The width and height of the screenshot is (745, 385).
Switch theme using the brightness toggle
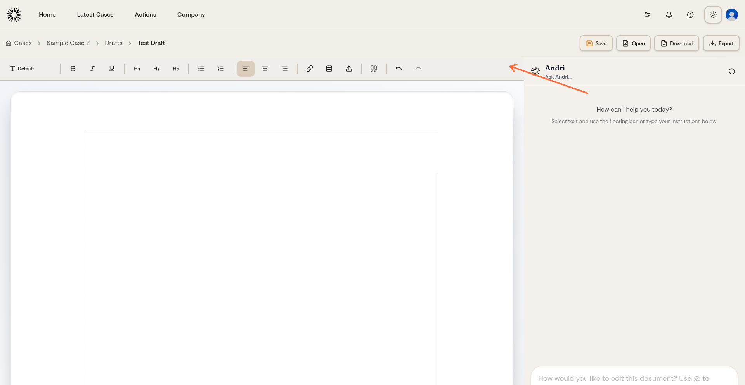[713, 15]
